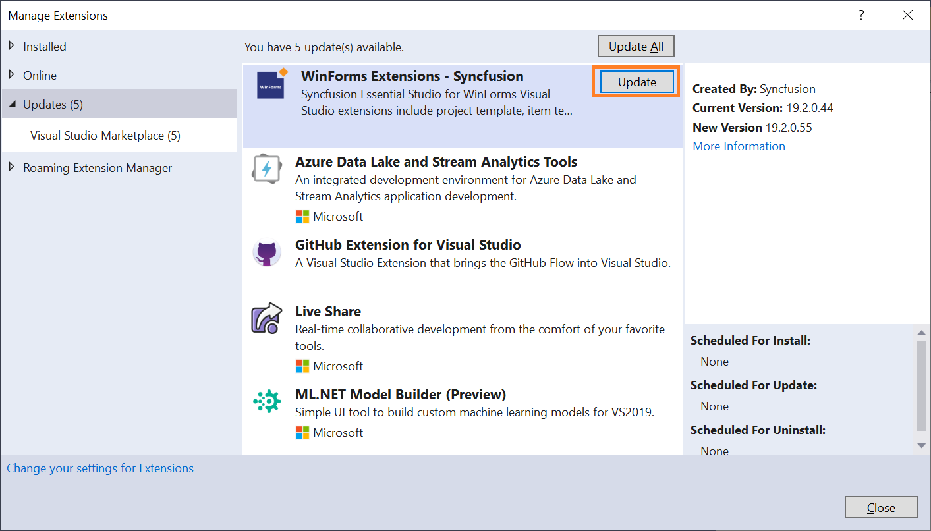The width and height of the screenshot is (931, 531).
Task: Select Azure Data Lake and Stream Analytics Tools
Action: (x=436, y=162)
